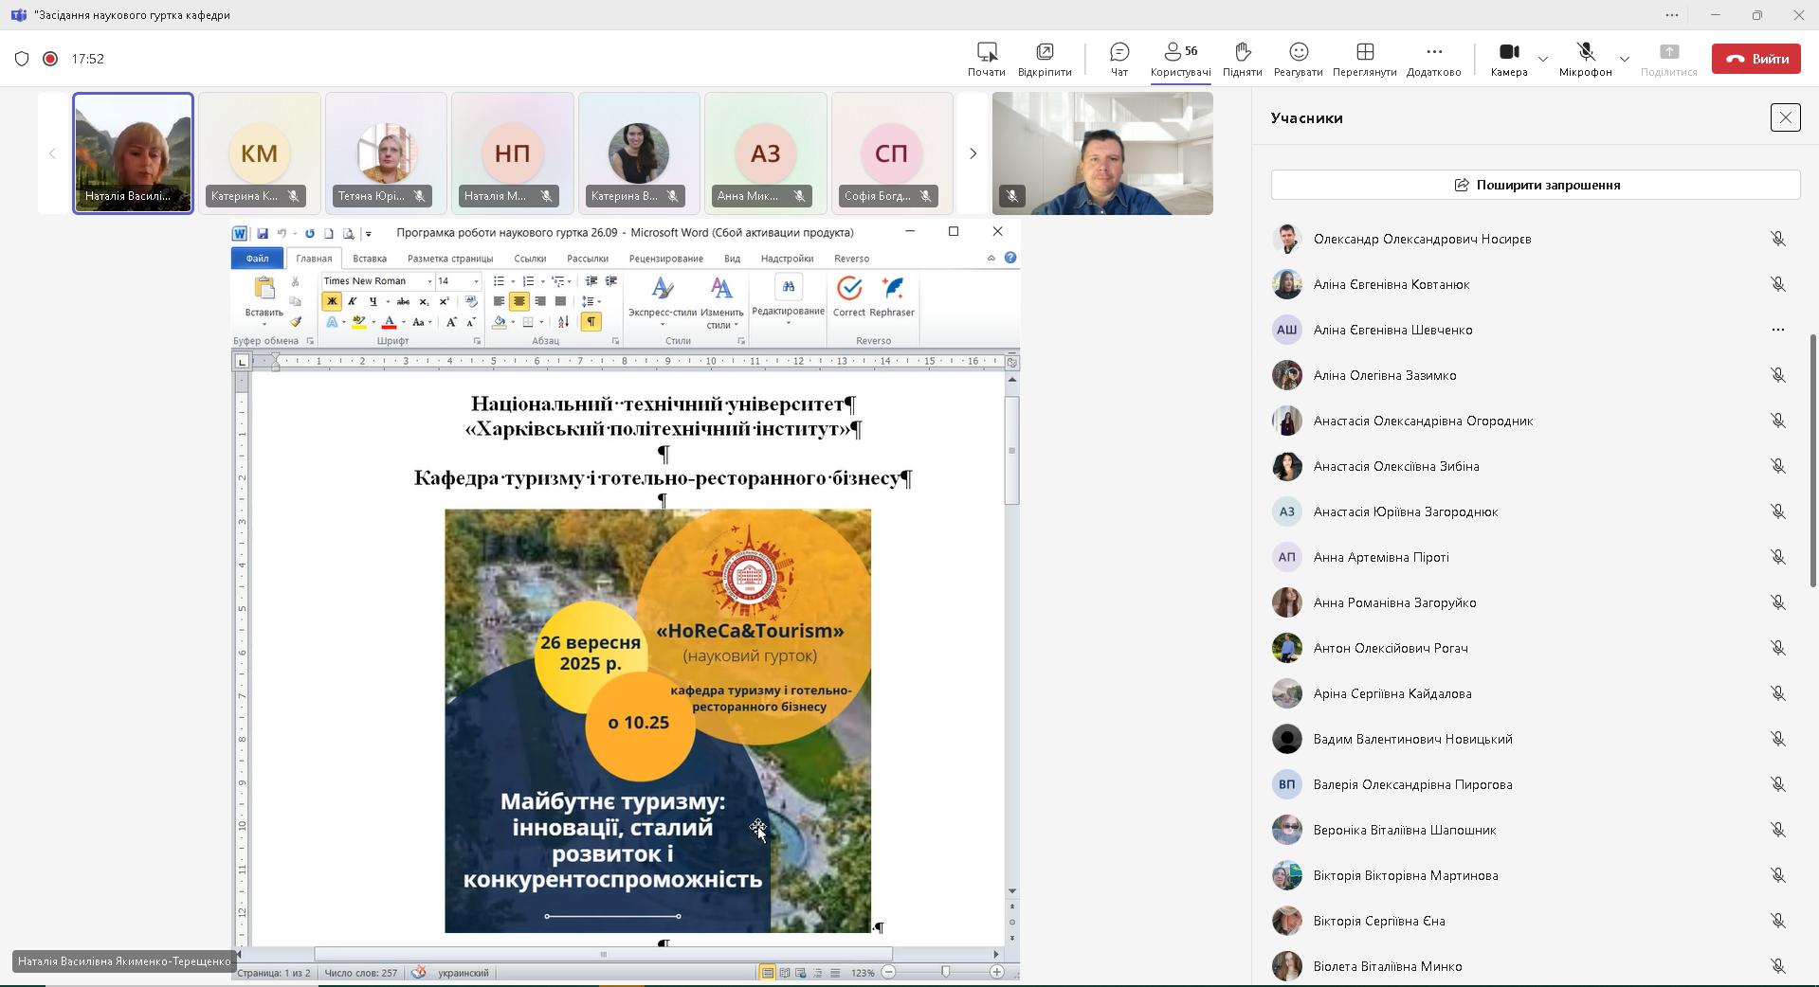
Task: Open the Times New Roman font dropdown
Action: point(428,281)
